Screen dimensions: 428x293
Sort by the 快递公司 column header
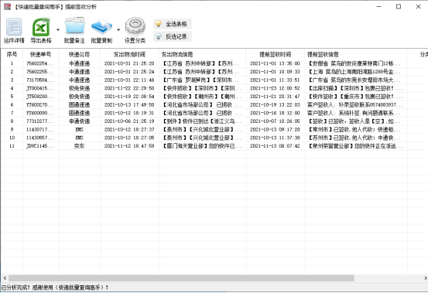click(x=79, y=54)
